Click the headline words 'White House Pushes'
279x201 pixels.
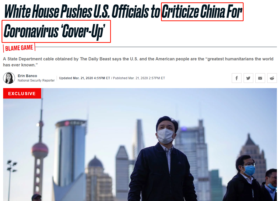tap(48, 12)
